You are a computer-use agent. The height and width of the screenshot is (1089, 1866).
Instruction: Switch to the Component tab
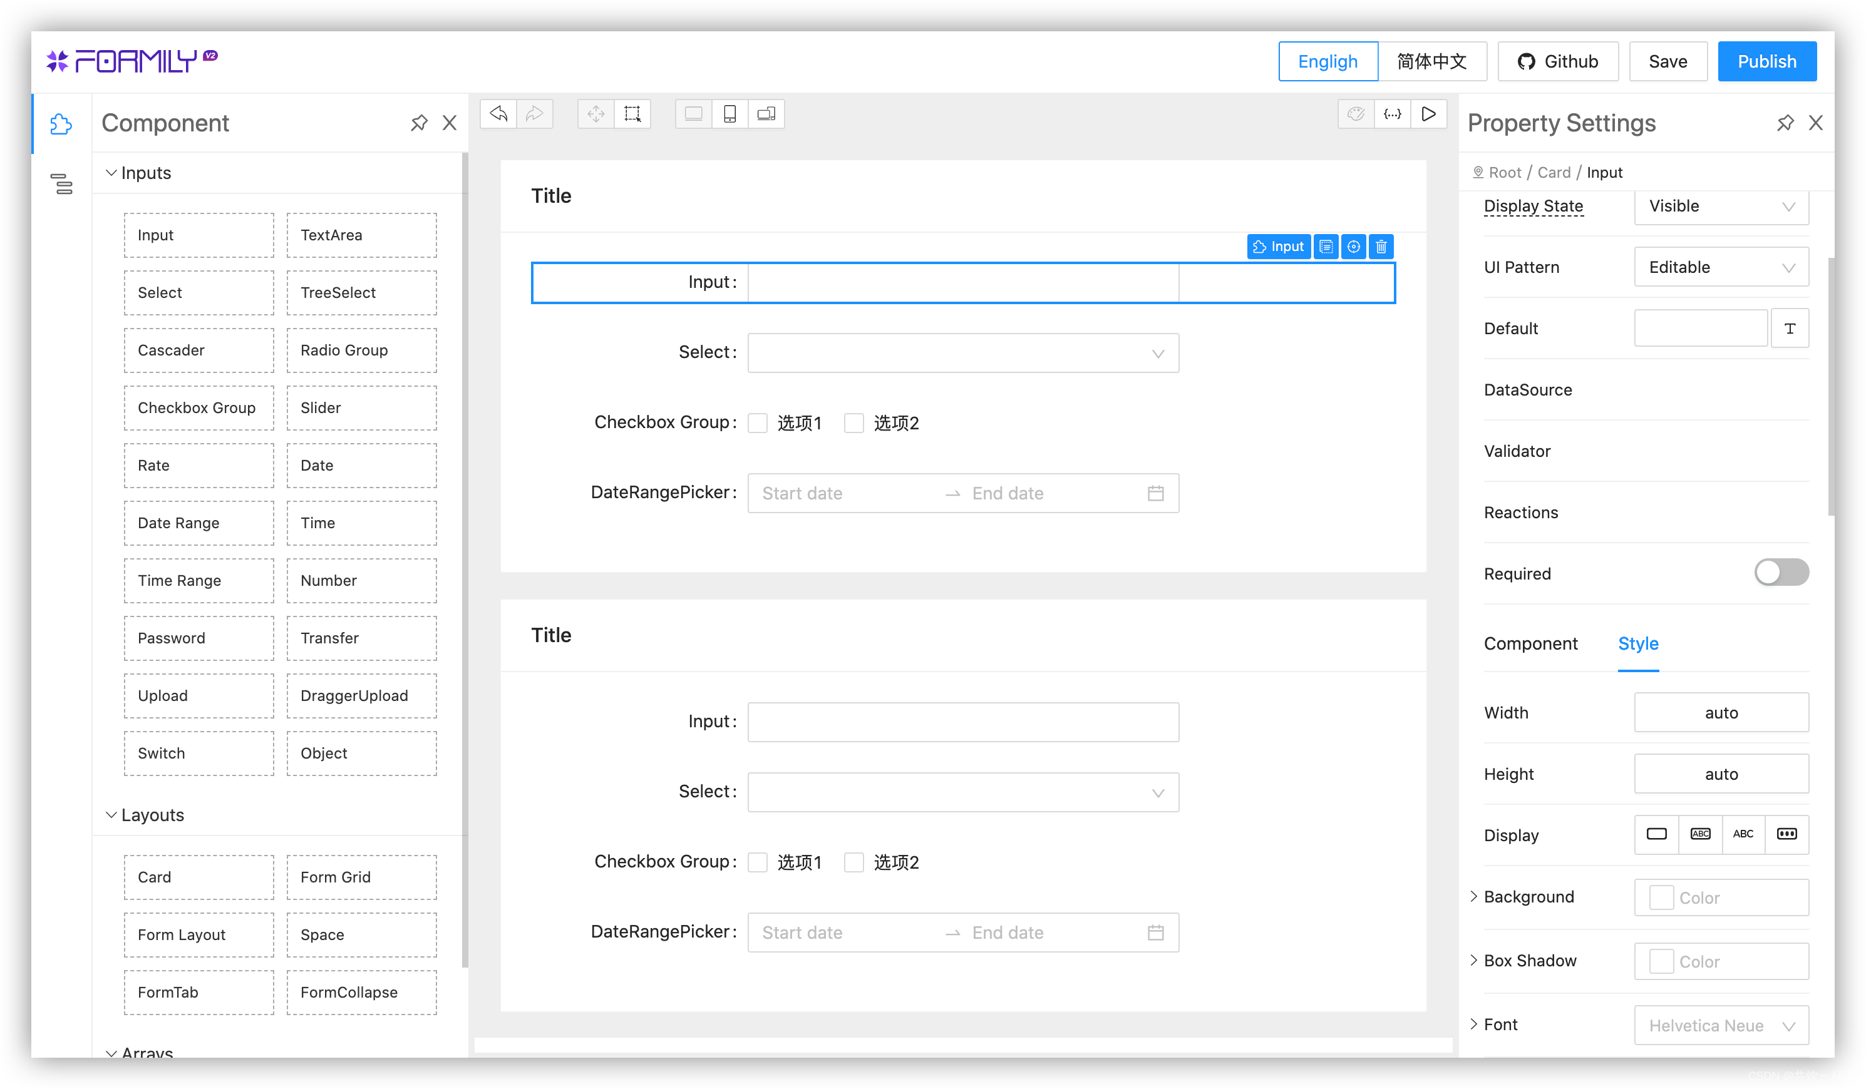(x=1530, y=643)
